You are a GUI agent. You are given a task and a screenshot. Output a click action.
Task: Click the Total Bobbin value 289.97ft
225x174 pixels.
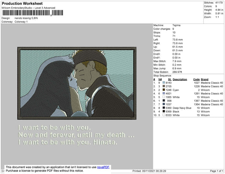click(177, 72)
